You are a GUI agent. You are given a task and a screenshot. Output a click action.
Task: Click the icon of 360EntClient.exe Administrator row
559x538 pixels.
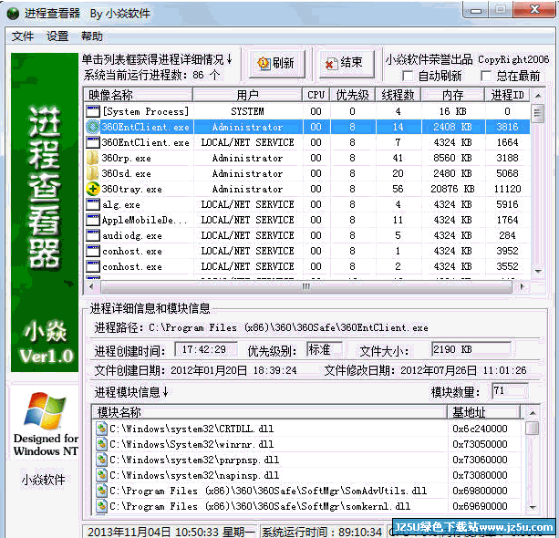click(93, 127)
